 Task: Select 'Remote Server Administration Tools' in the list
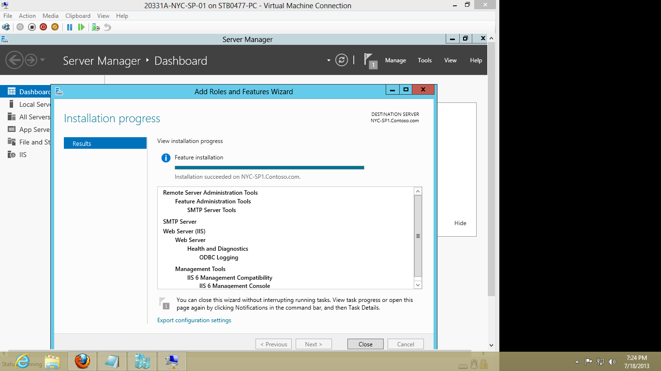click(x=210, y=193)
